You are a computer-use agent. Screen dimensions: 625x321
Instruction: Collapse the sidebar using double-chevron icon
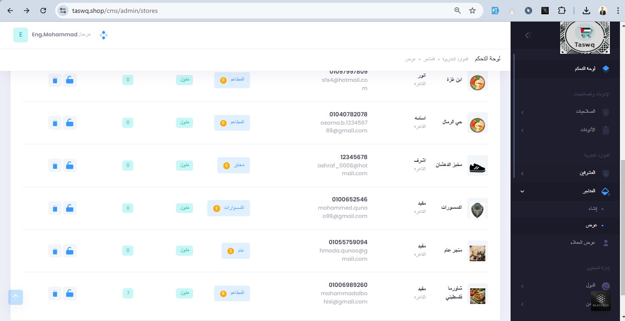pos(528,35)
